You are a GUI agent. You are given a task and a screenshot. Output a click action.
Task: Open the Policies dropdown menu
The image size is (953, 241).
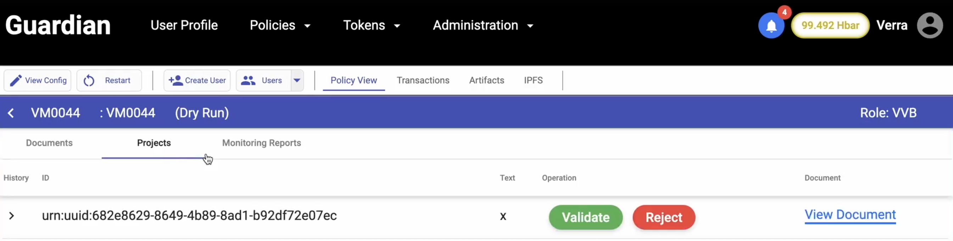point(280,25)
